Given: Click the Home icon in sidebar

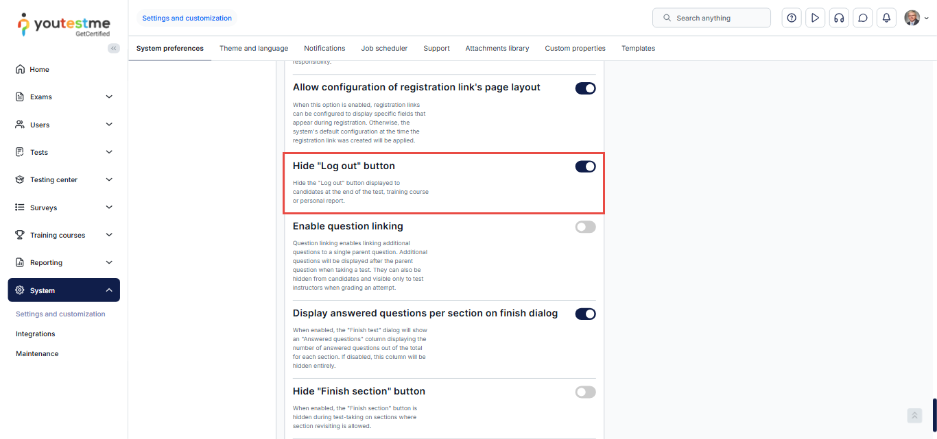Looking at the screenshot, I should 20,69.
